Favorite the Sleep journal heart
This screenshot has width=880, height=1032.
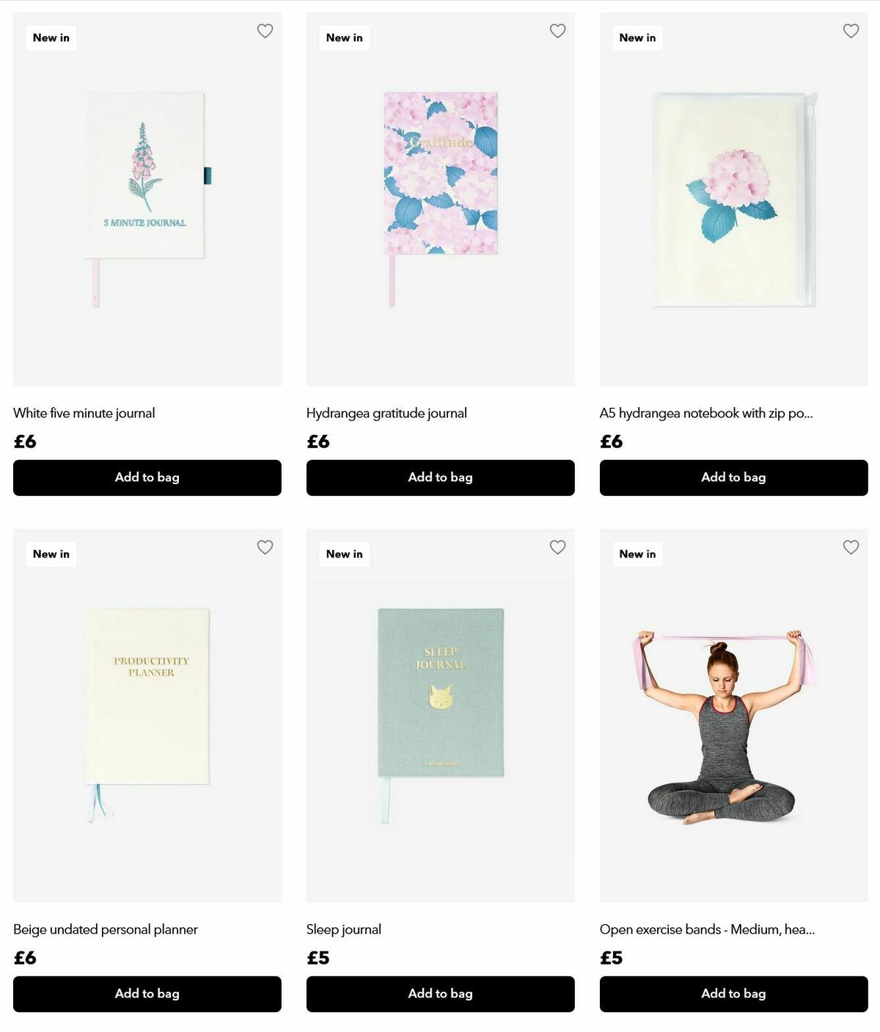pos(557,547)
